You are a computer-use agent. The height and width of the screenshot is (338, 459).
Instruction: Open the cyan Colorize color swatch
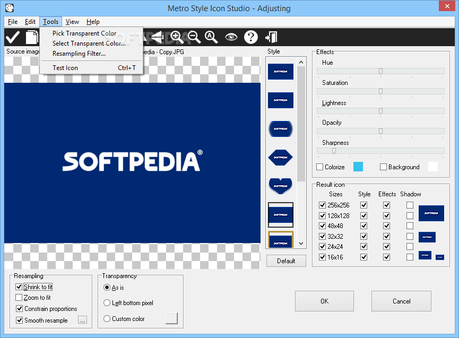pyautogui.click(x=358, y=167)
